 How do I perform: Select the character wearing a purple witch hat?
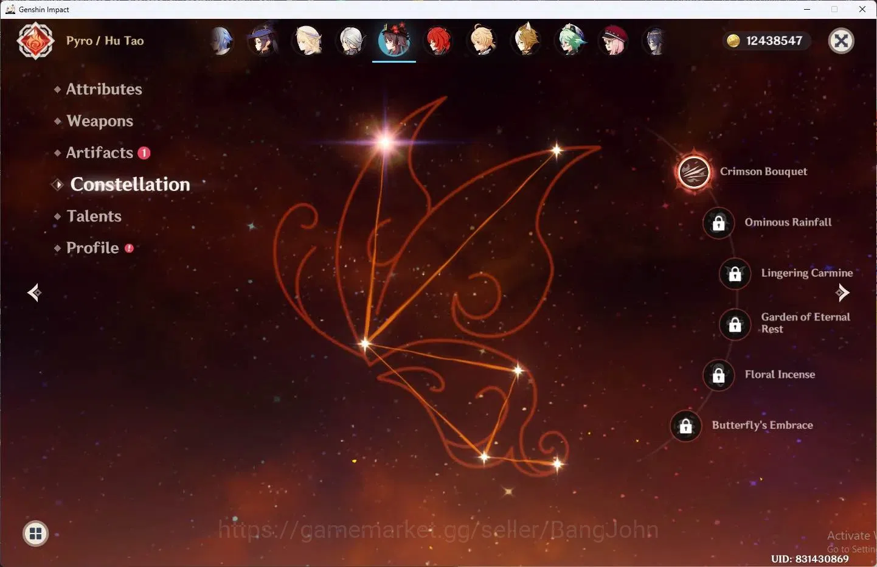[x=263, y=40]
